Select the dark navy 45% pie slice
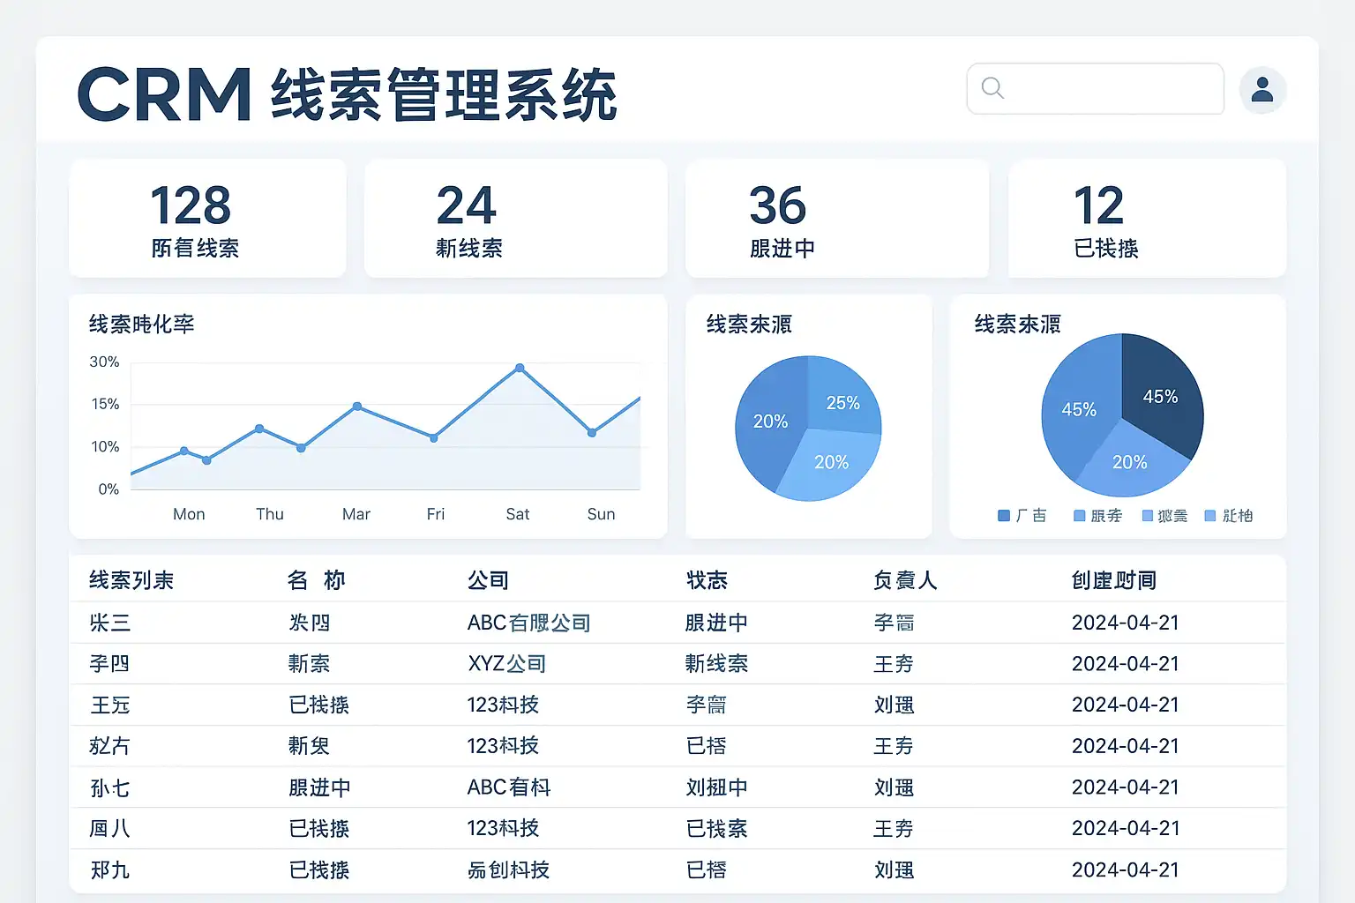 tap(1160, 397)
